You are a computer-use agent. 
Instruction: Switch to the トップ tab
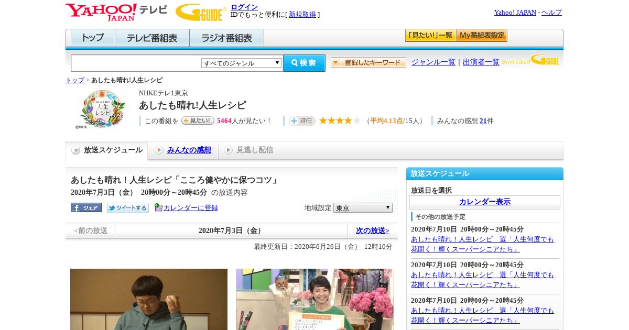(x=93, y=38)
